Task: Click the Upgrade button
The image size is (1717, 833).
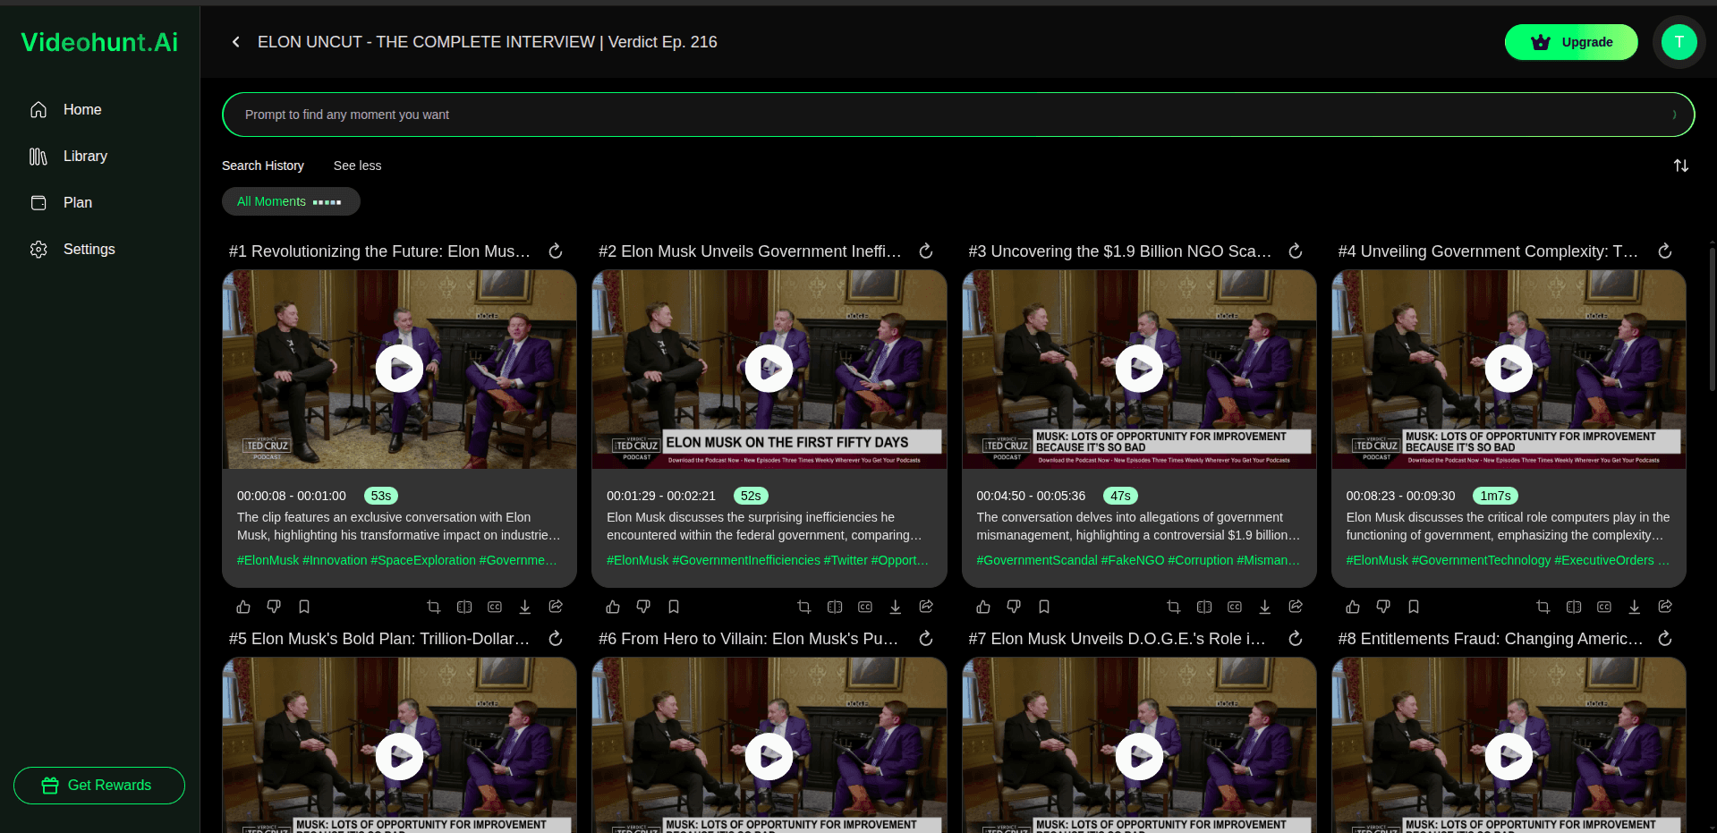Action: 1571,42
